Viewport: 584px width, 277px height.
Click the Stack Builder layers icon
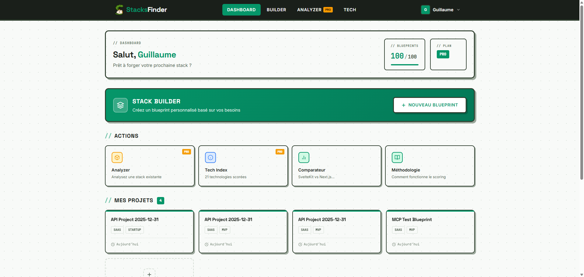click(x=120, y=105)
